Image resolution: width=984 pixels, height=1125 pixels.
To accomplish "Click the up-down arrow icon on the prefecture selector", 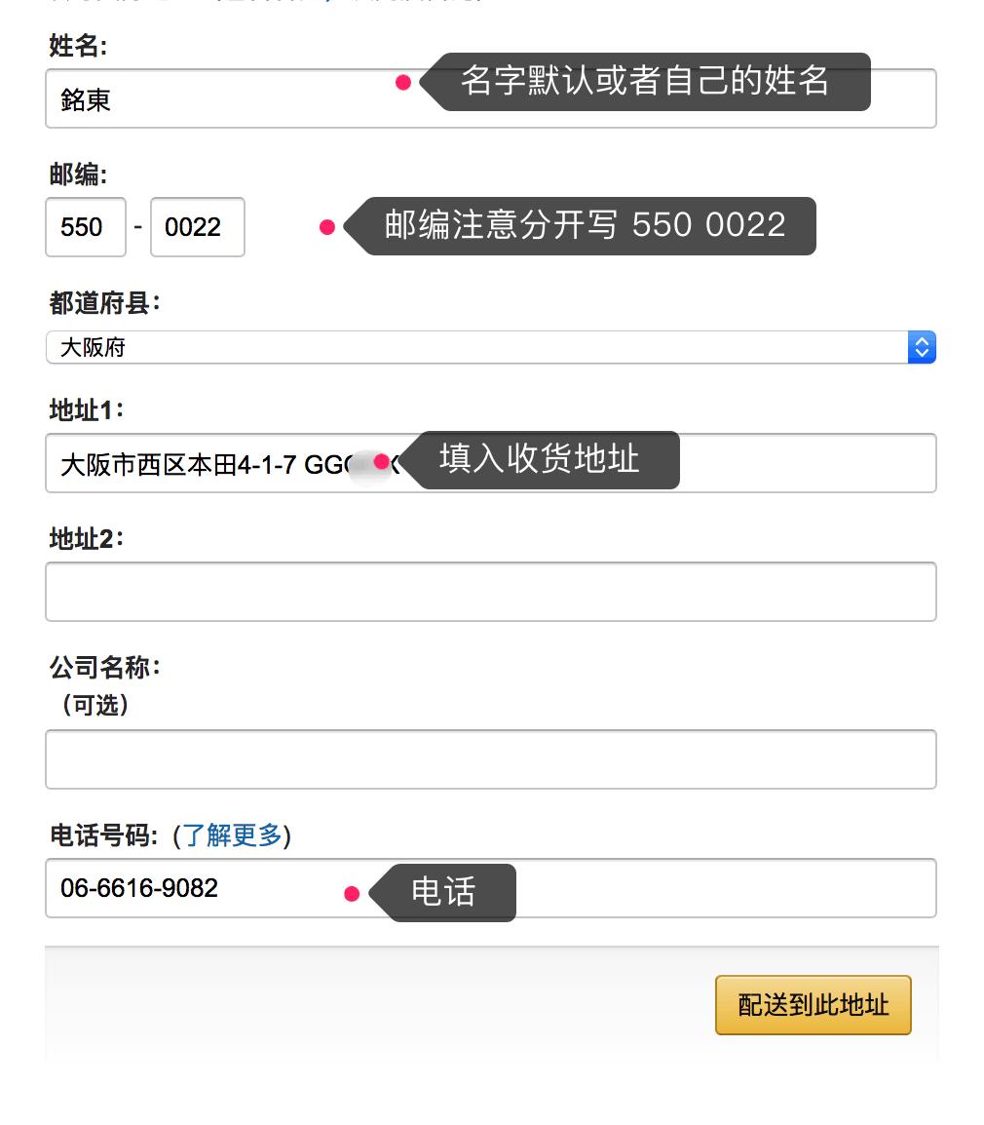I will pos(922,347).
